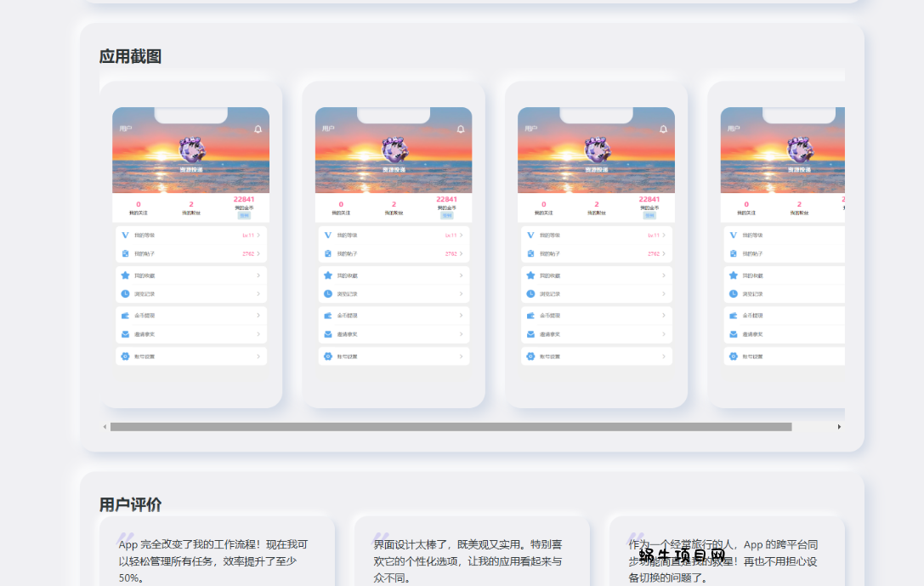Screen dimensions: 924x586
Task: Click the user avatar in the second screenshot
Action: tap(394, 151)
